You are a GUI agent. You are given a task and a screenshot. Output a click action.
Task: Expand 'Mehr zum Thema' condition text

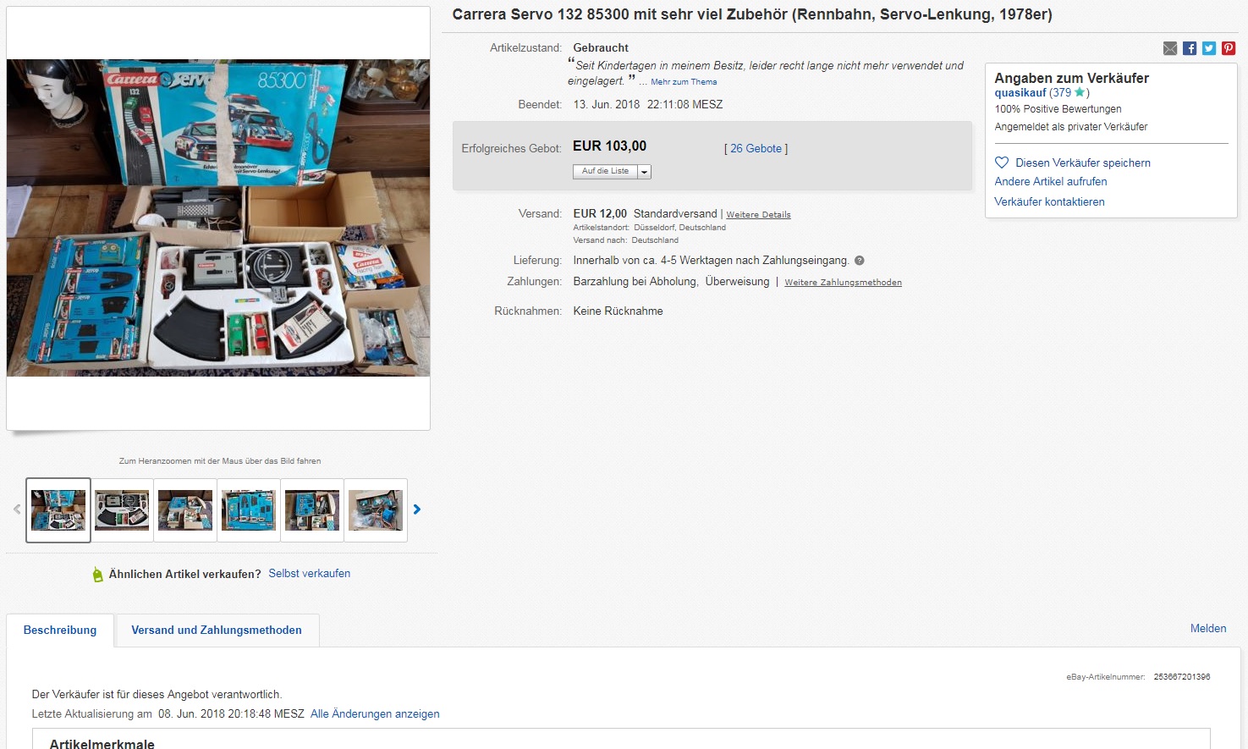(684, 82)
